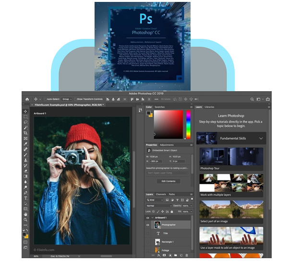Screen dimensions: 288x262
Task: Select the Lasso tool
Action: pyautogui.click(x=25, y=122)
